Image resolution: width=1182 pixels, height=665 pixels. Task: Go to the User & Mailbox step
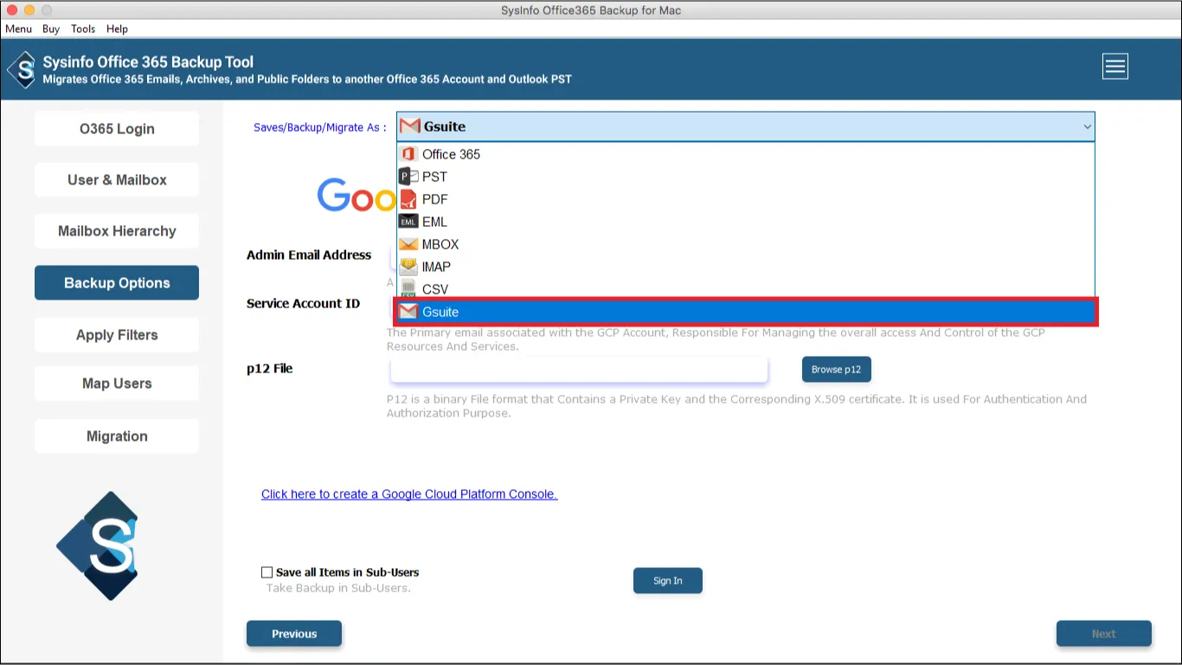117,180
